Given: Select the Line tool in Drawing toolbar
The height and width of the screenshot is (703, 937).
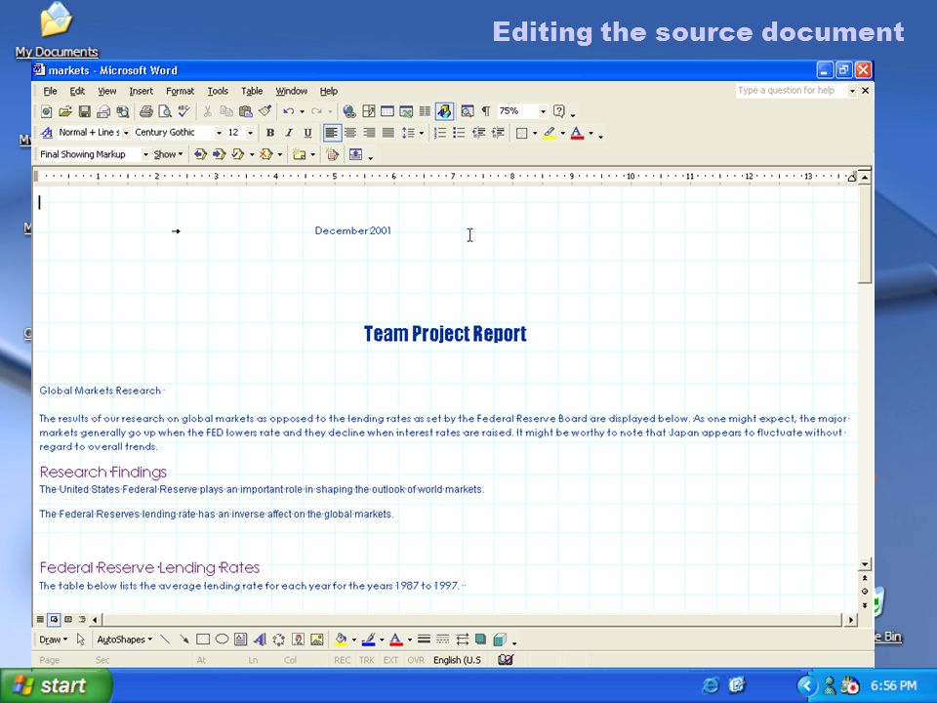Looking at the screenshot, I should (x=165, y=640).
